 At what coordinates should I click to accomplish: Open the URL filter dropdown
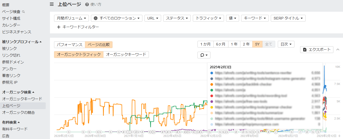point(153,18)
